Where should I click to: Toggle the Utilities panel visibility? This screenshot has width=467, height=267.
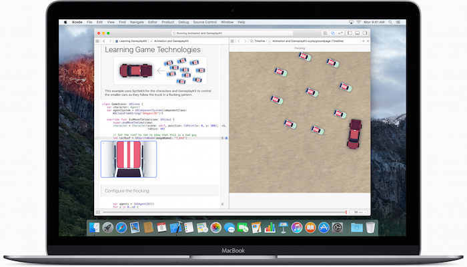[364, 33]
